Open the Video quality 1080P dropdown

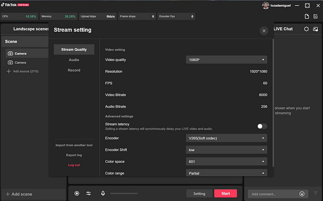pyautogui.click(x=227, y=60)
